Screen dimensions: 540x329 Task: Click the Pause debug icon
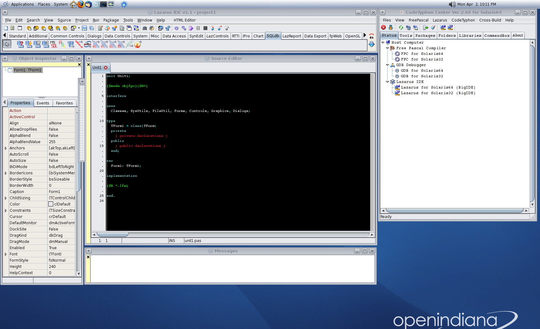(198, 28)
